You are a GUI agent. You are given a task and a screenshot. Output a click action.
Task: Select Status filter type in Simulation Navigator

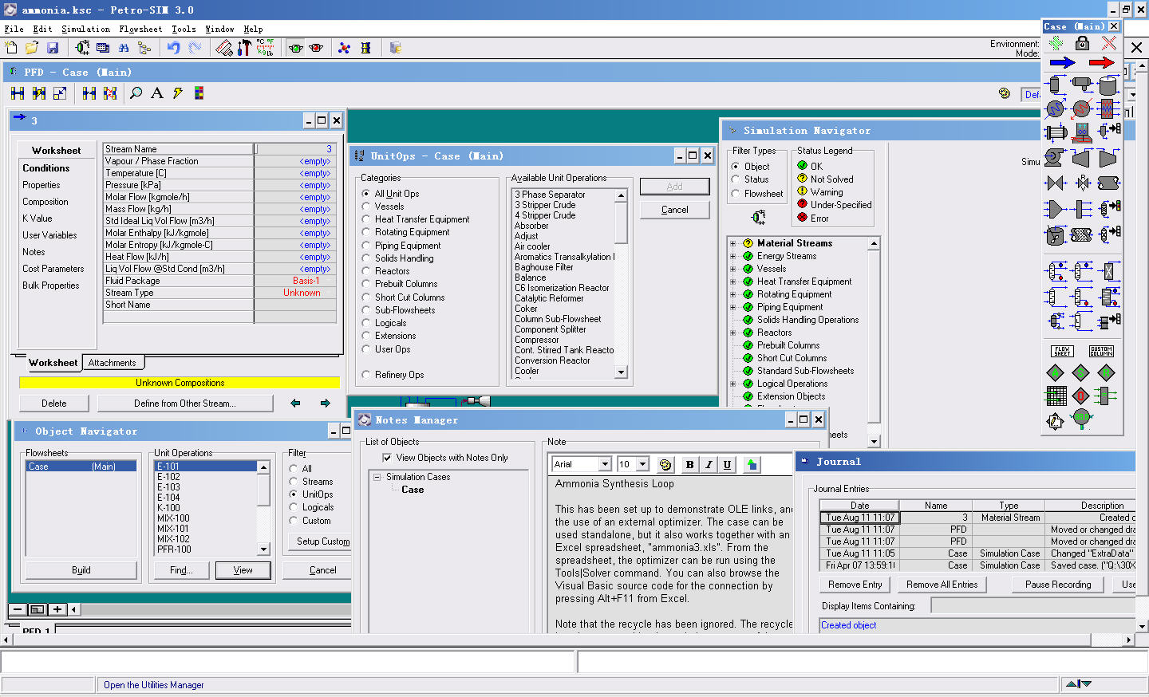pos(736,179)
